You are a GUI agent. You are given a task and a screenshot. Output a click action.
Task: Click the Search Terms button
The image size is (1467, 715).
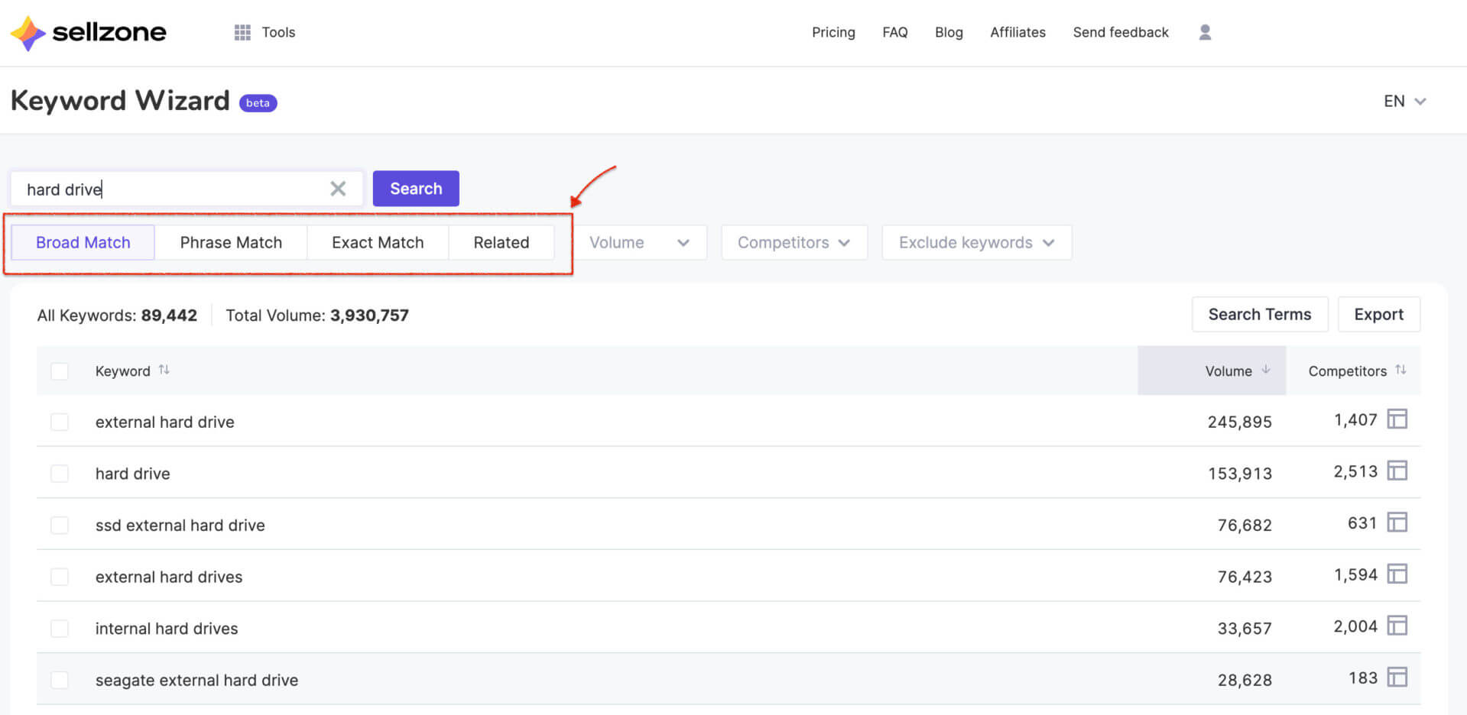pyautogui.click(x=1260, y=314)
